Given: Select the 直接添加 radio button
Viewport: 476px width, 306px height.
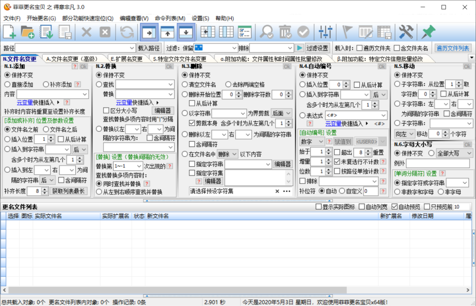Looking at the screenshot, I should point(7,84).
